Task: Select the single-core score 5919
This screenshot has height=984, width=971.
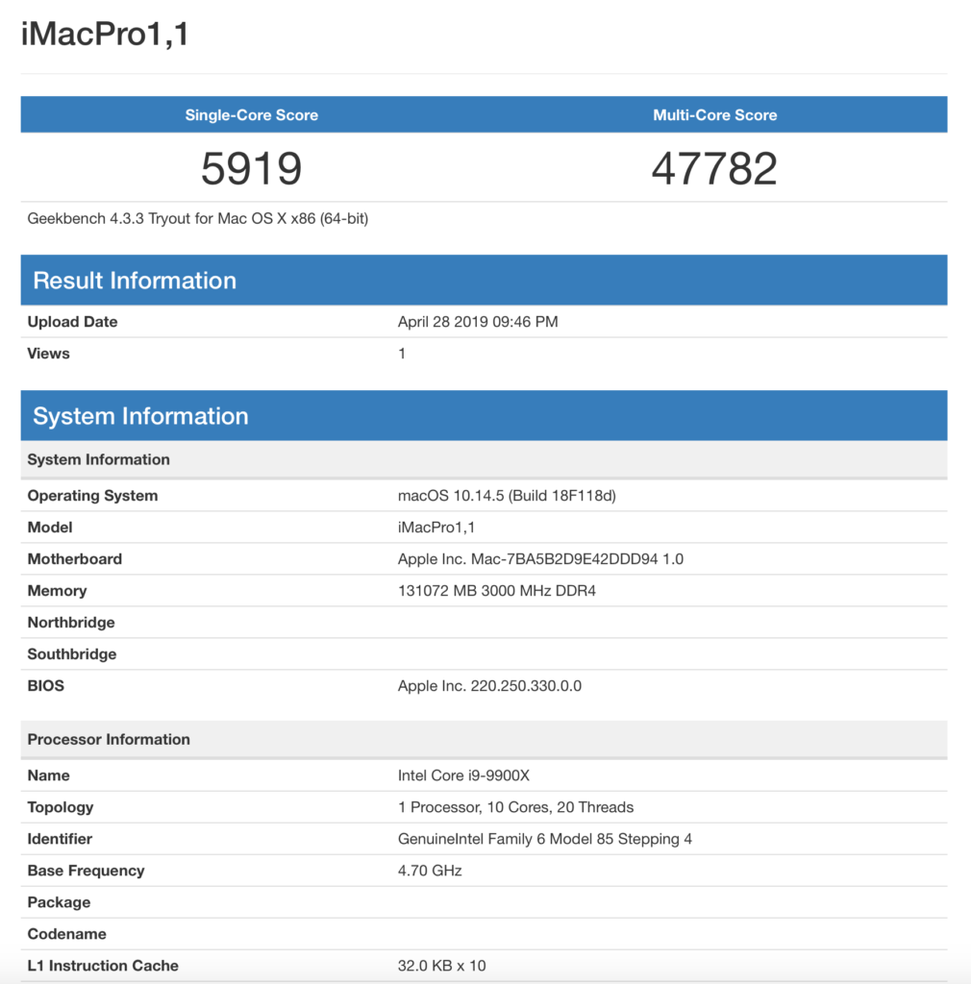Action: 252,168
